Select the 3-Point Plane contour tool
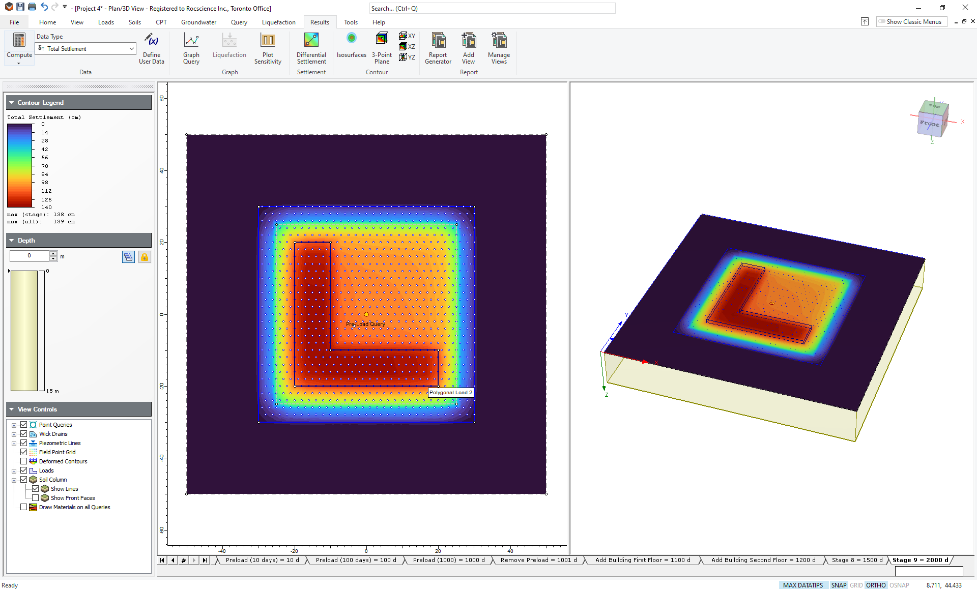977x589 pixels. click(382, 48)
